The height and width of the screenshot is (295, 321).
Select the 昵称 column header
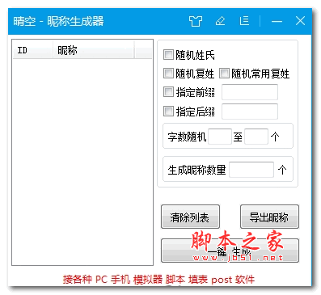tap(93, 50)
